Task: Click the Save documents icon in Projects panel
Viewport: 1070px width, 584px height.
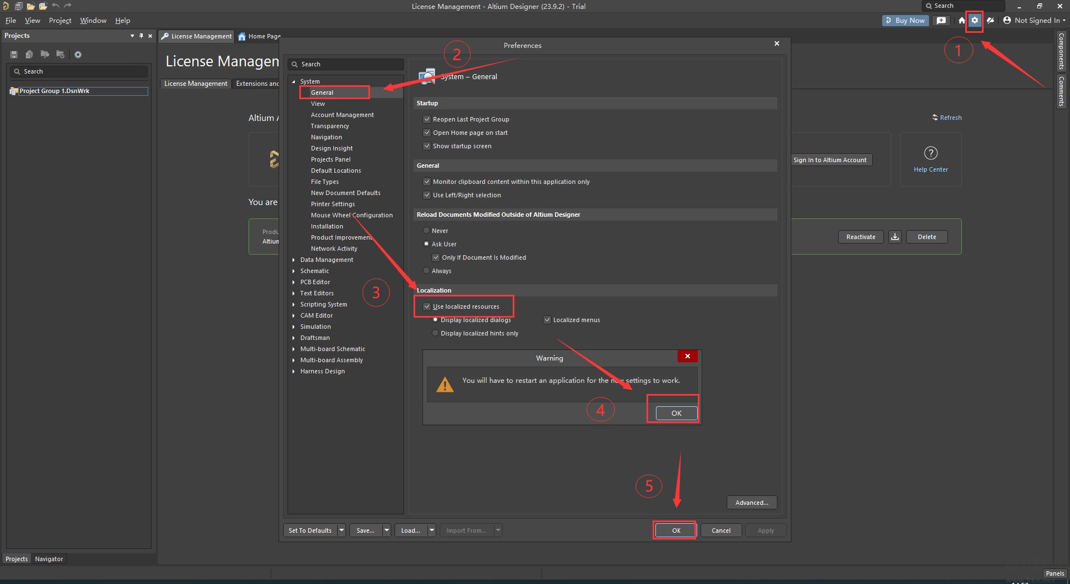Action: pyautogui.click(x=13, y=54)
